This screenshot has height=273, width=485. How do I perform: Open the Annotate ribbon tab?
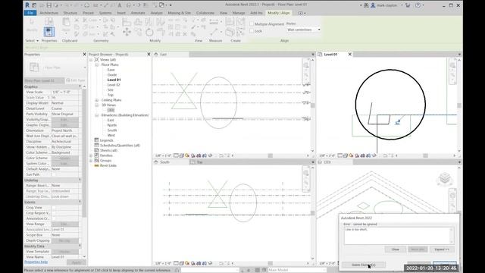138,13
